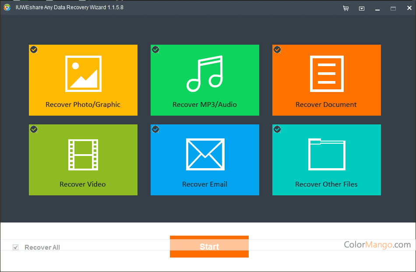Click the app logo in title bar
The width and height of the screenshot is (416, 272).
(x=7, y=7)
